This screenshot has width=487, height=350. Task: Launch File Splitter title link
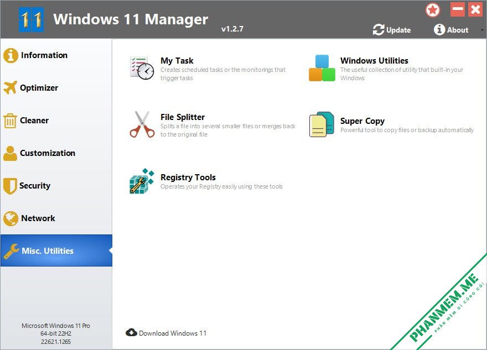[183, 117]
